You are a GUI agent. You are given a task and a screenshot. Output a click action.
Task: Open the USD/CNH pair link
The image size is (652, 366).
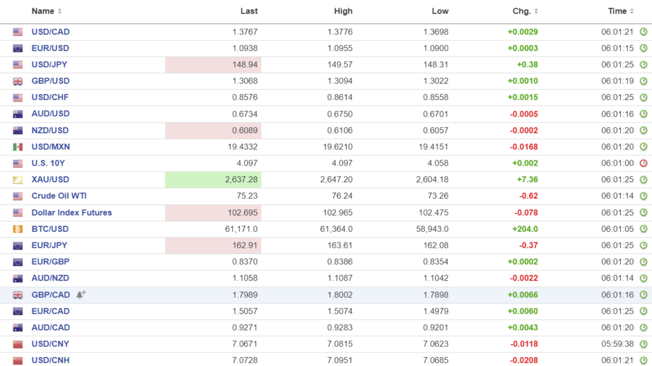coord(50,360)
